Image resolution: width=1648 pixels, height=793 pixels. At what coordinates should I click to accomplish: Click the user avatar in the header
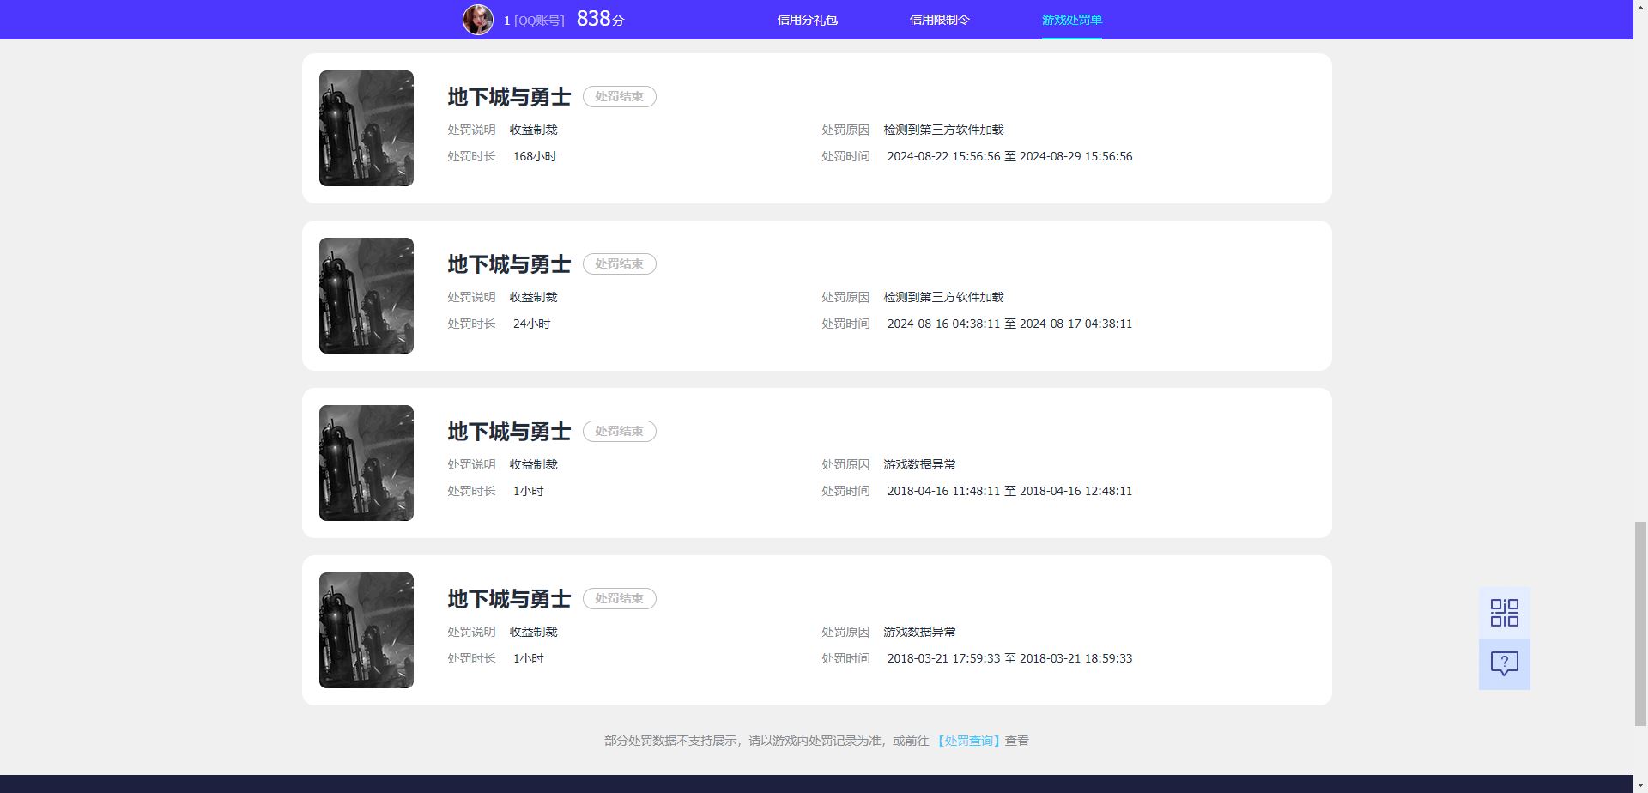(x=479, y=19)
